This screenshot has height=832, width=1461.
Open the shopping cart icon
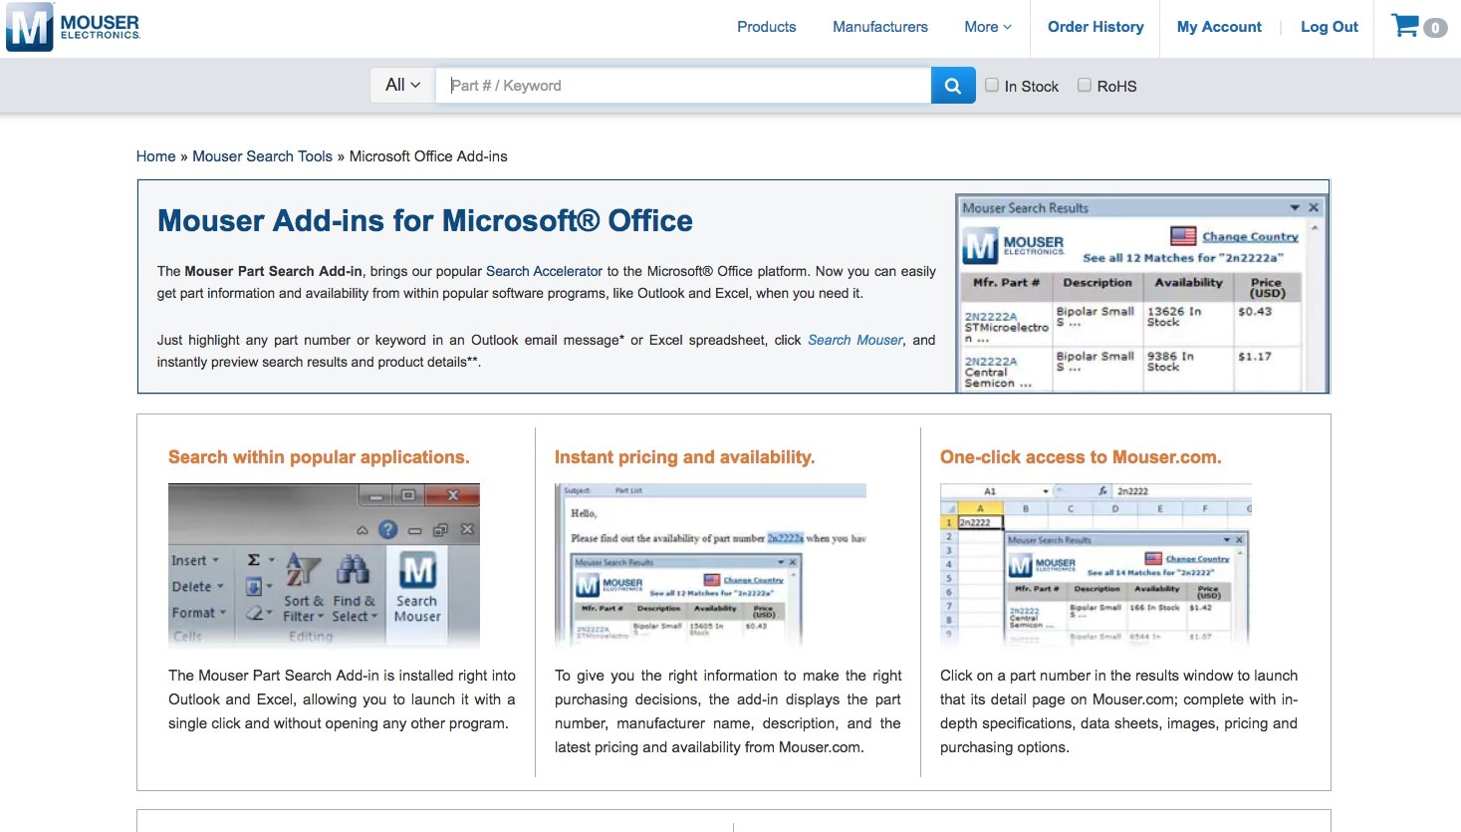coord(1405,26)
